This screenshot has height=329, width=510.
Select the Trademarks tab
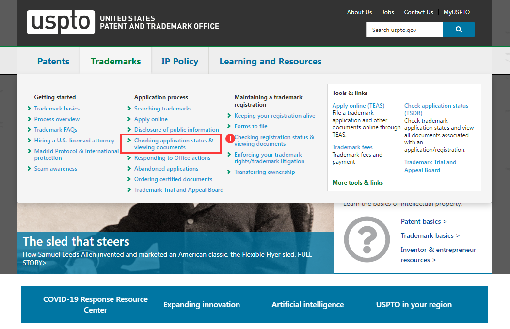[x=115, y=61]
